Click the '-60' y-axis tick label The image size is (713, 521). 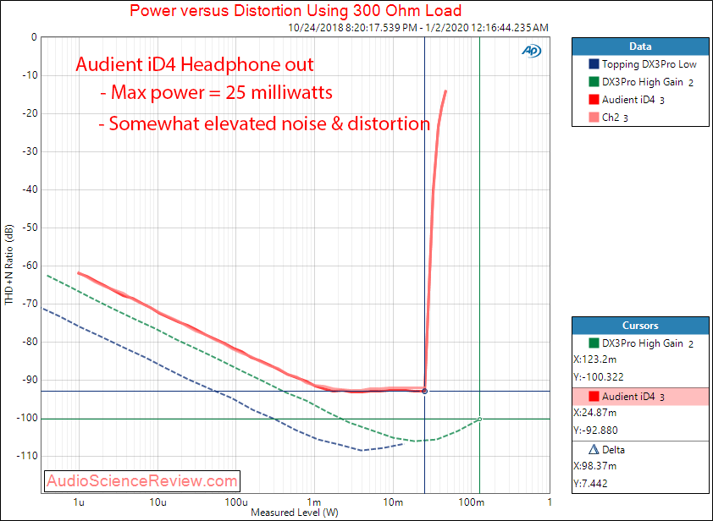click(30, 266)
